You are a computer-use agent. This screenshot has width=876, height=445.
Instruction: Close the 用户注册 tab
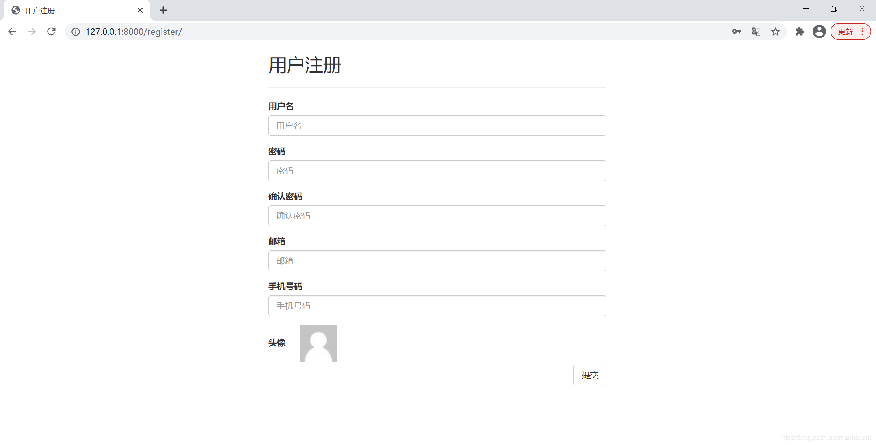140,10
